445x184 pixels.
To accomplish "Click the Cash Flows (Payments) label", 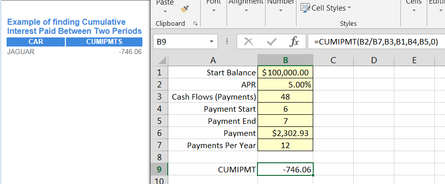I will pos(213,97).
